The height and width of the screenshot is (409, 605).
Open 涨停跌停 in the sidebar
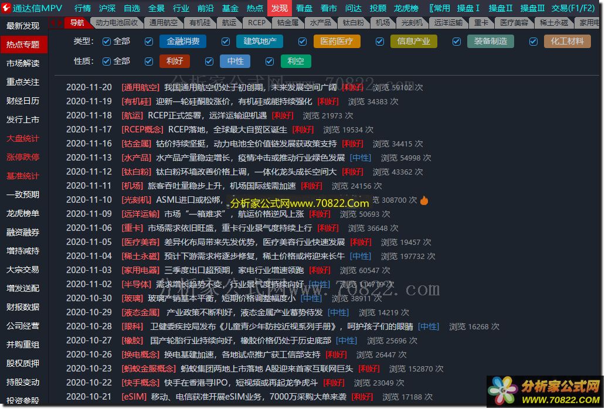[23, 157]
